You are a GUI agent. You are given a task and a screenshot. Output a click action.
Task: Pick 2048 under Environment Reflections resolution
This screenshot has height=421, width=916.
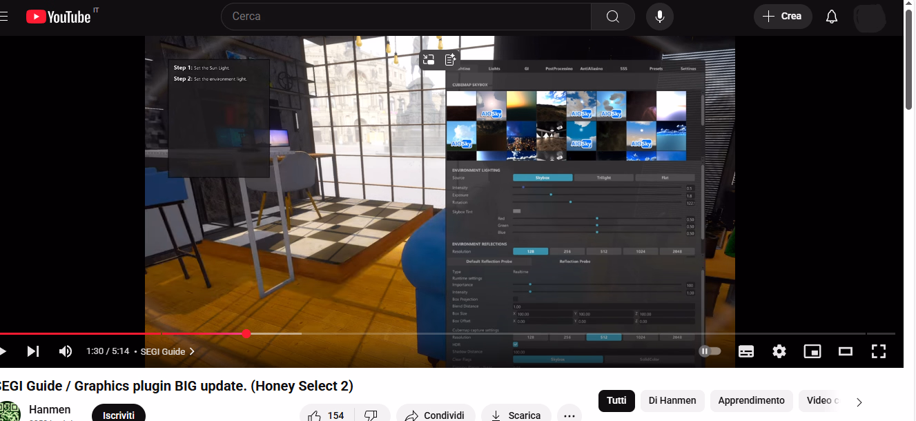677,251
